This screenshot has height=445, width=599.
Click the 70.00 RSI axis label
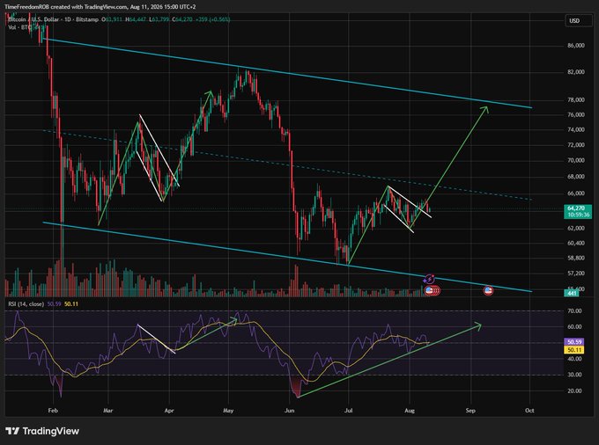tap(575, 311)
